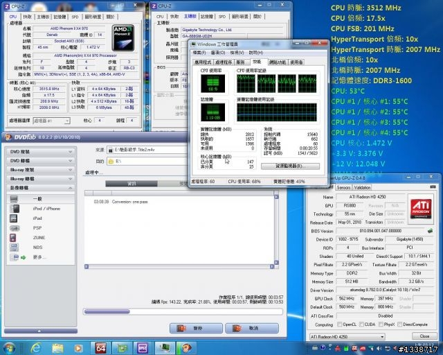443x355 pixels.
Task: Open 'SPD' tab in the CPU-Z mainboard window
Action: [x=222, y=17]
